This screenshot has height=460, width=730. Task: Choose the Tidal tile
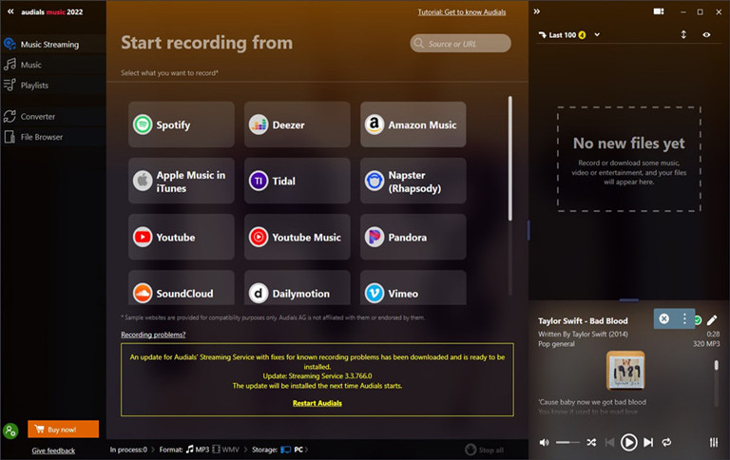point(297,182)
